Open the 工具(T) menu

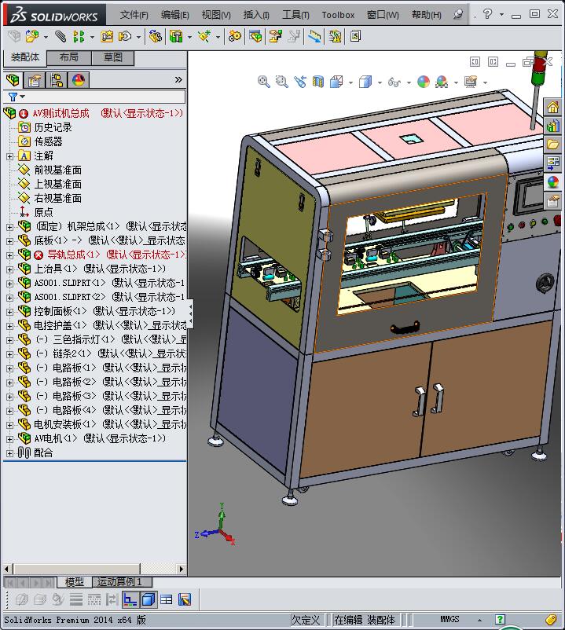pyautogui.click(x=295, y=15)
